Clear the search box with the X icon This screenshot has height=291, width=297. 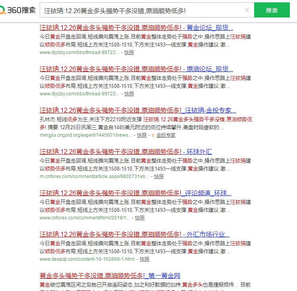pyautogui.click(x=247, y=10)
